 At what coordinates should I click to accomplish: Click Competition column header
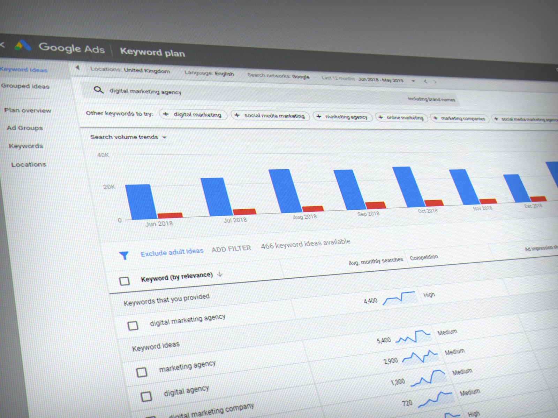424,257
